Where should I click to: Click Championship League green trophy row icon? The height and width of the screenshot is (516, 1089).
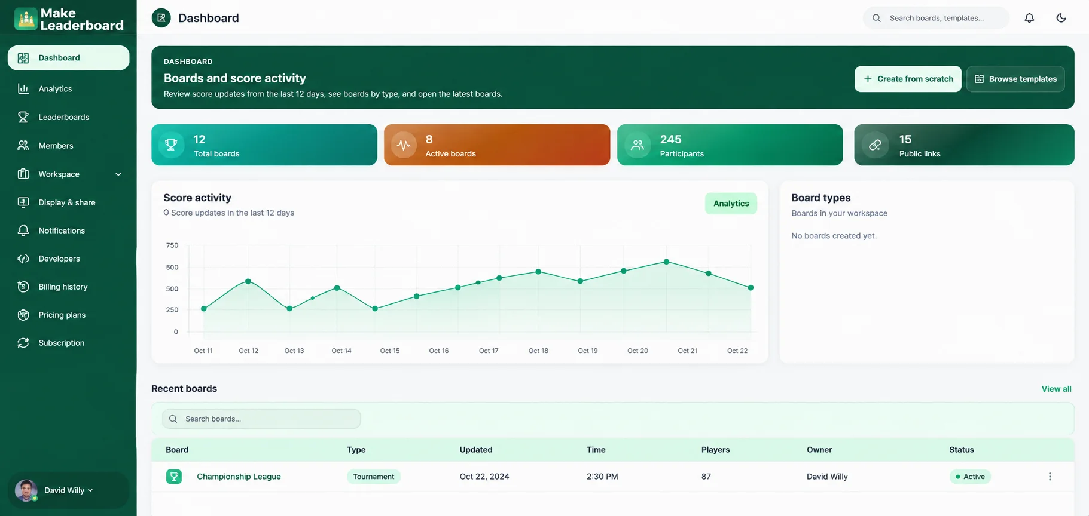pyautogui.click(x=174, y=477)
